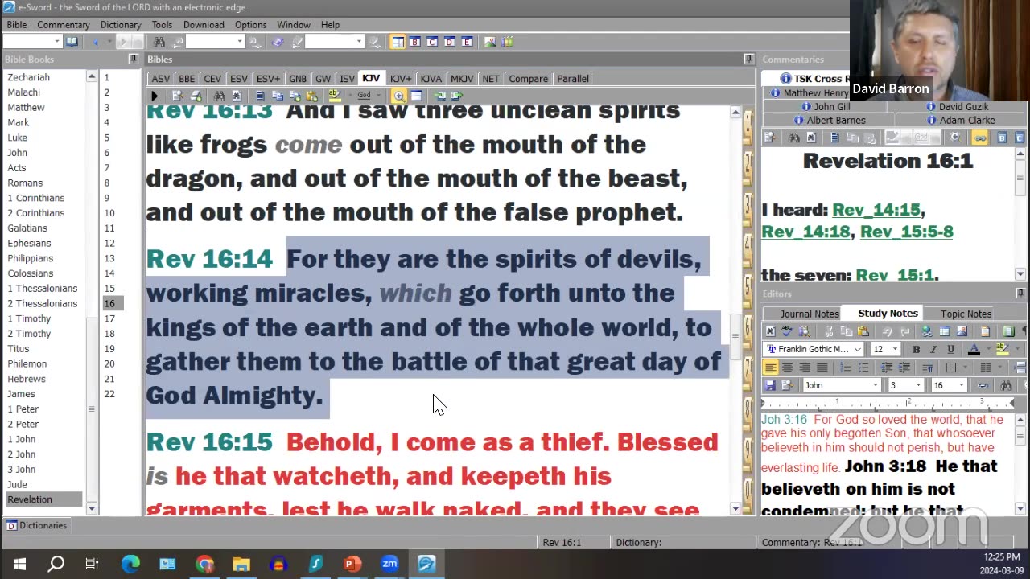
Task: Insert picture icon in Editors toolbar
Action: [962, 331]
